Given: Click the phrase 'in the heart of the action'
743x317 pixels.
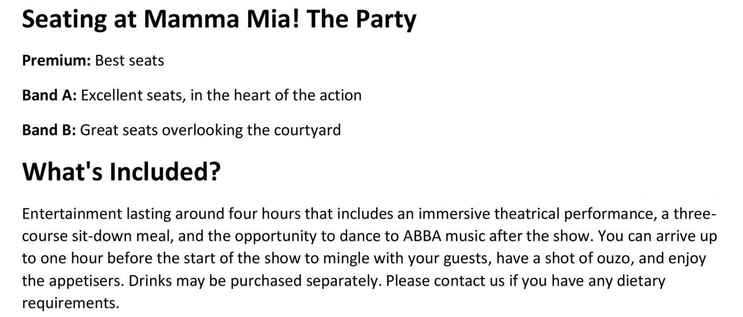Looking at the screenshot, I should click(x=276, y=95).
